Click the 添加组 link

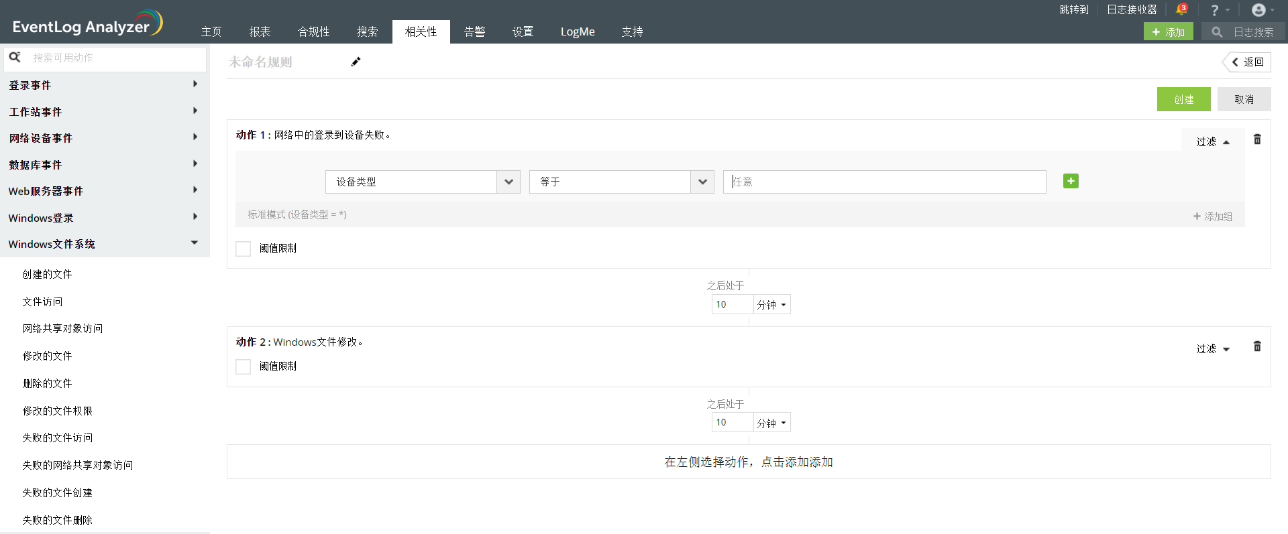tap(1213, 216)
